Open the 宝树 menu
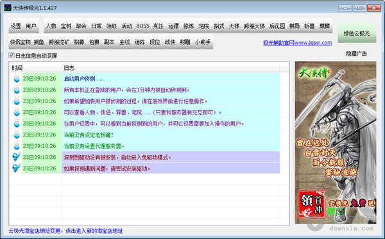This screenshot has height=239, width=385. coord(66,26)
